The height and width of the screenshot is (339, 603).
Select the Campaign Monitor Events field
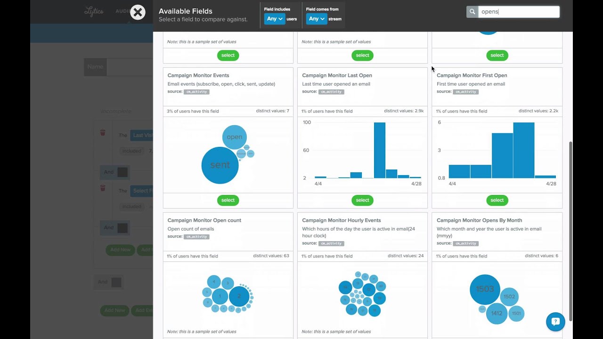pos(228,200)
